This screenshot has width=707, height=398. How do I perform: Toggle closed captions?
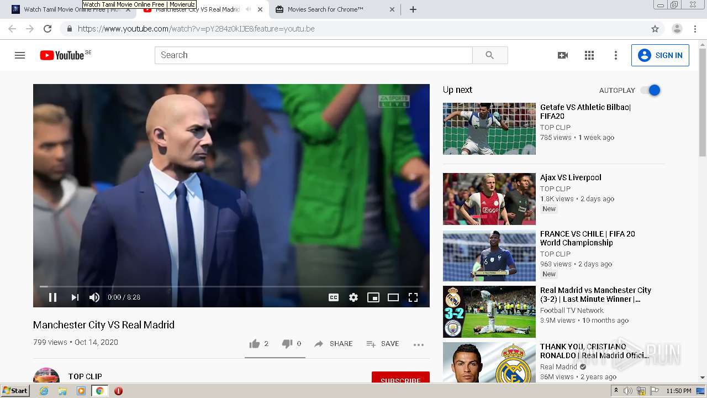pyautogui.click(x=334, y=297)
